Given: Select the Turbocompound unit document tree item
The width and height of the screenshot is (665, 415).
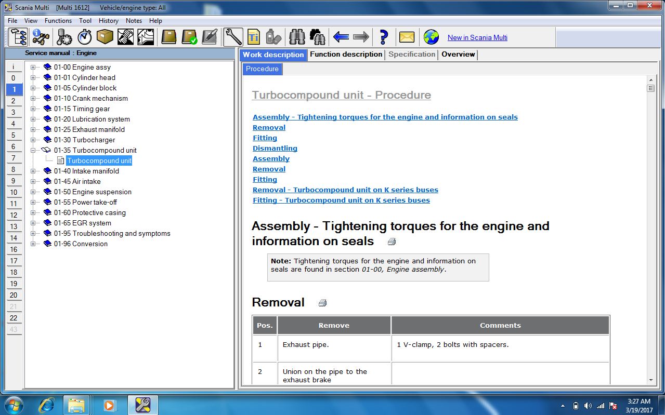Looking at the screenshot, I should tap(99, 160).
